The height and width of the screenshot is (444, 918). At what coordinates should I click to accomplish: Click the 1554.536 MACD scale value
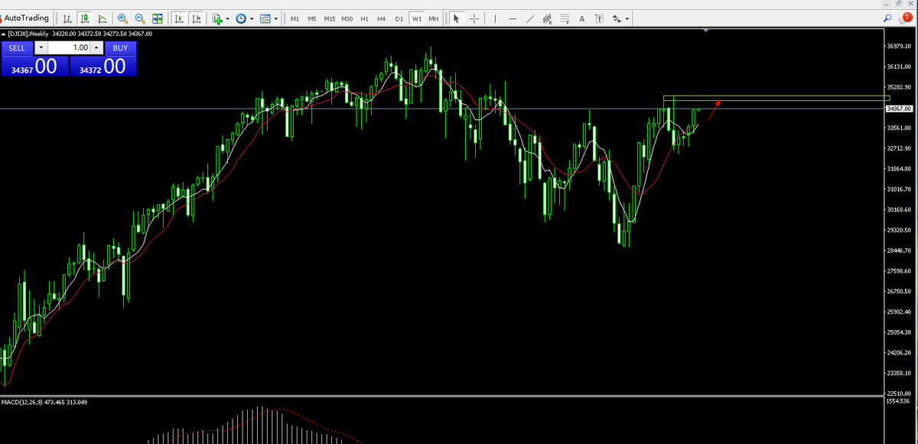click(898, 400)
